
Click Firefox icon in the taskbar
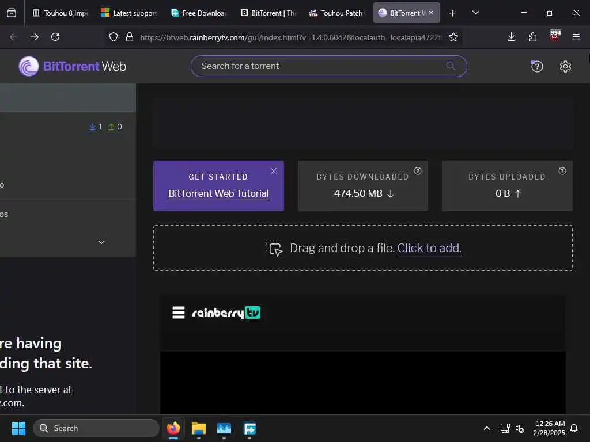pyautogui.click(x=173, y=428)
